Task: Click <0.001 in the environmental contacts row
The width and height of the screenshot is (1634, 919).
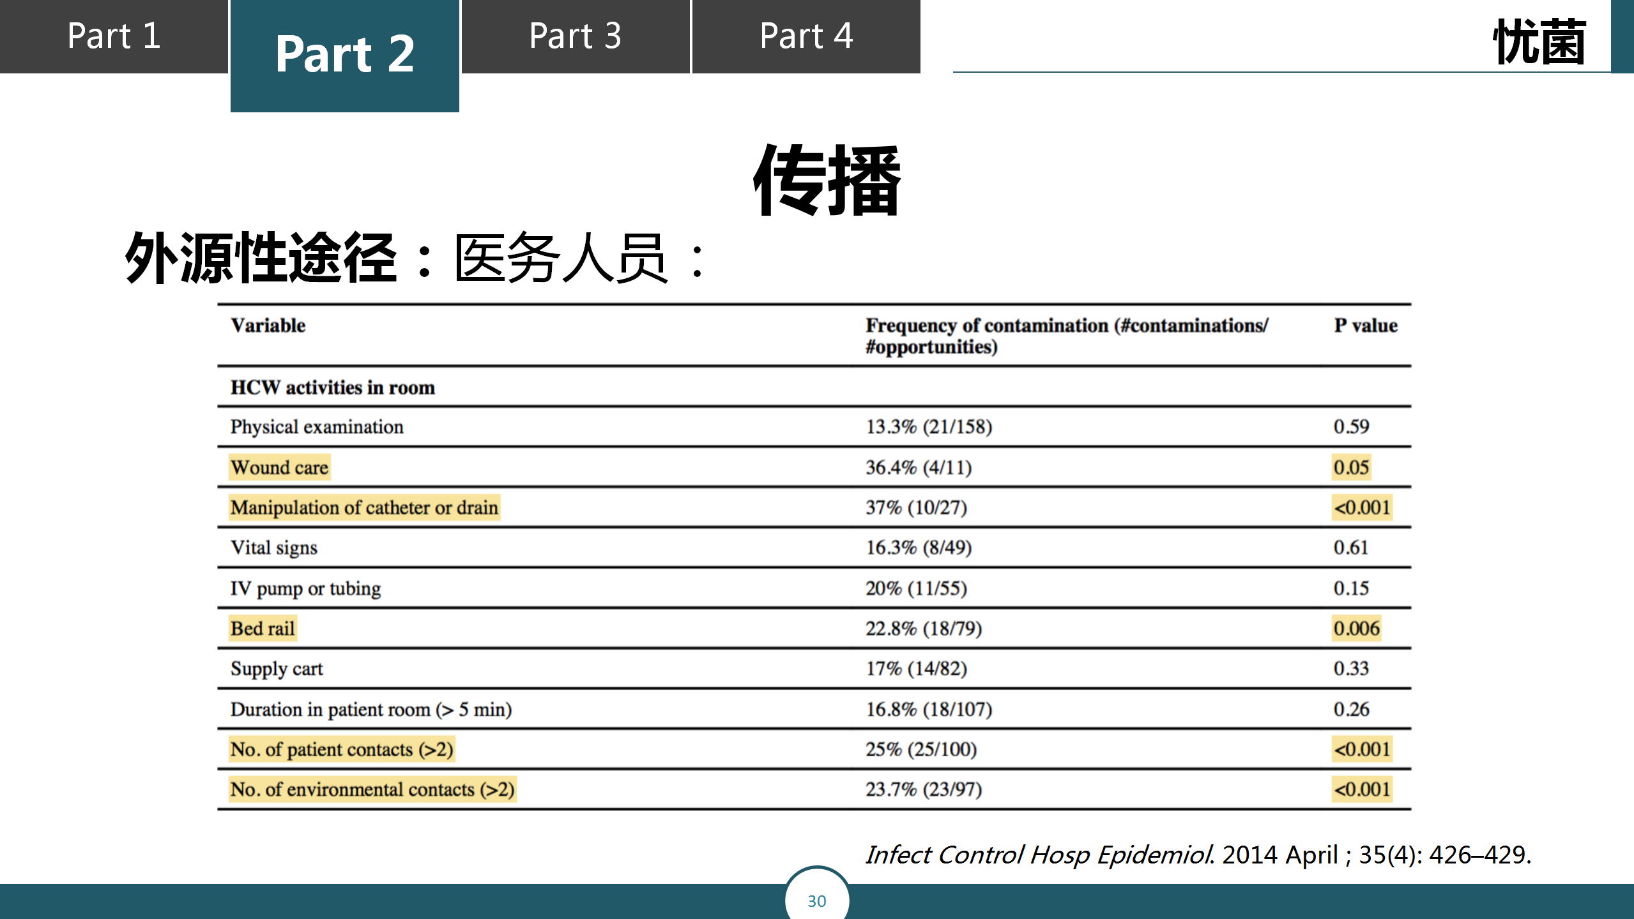Action: 1362,789
